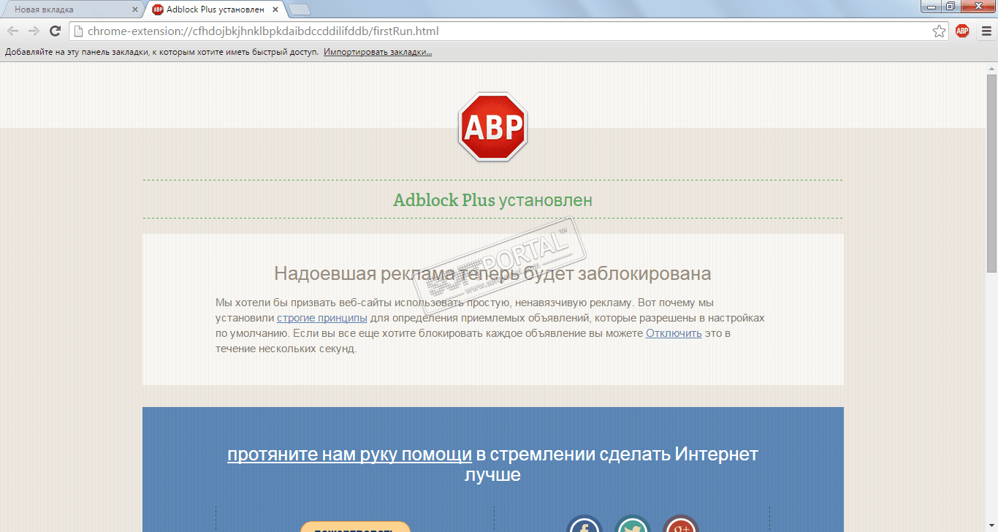Click the large ABP stop-sign logo
The height and width of the screenshot is (532, 998).
[x=492, y=127]
